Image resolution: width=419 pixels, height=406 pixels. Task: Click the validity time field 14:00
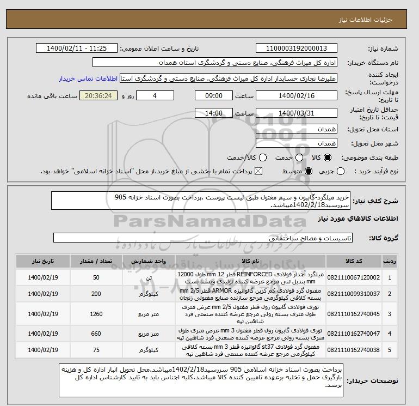[x=213, y=113]
